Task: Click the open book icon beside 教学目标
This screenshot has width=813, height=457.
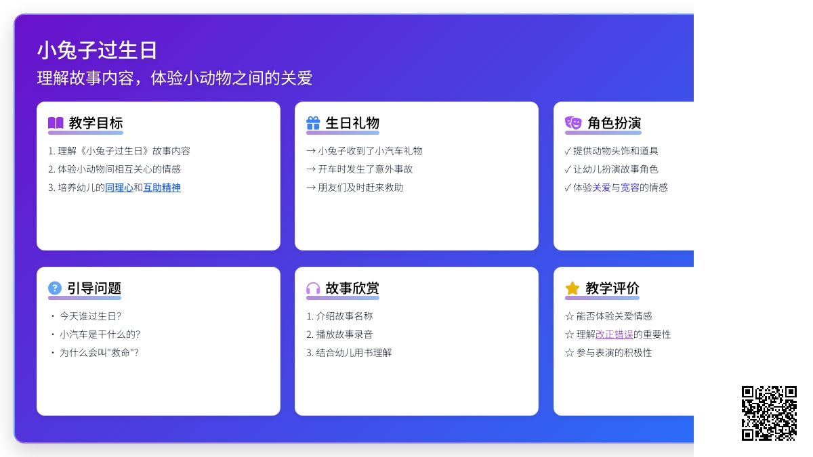Action: (56, 123)
